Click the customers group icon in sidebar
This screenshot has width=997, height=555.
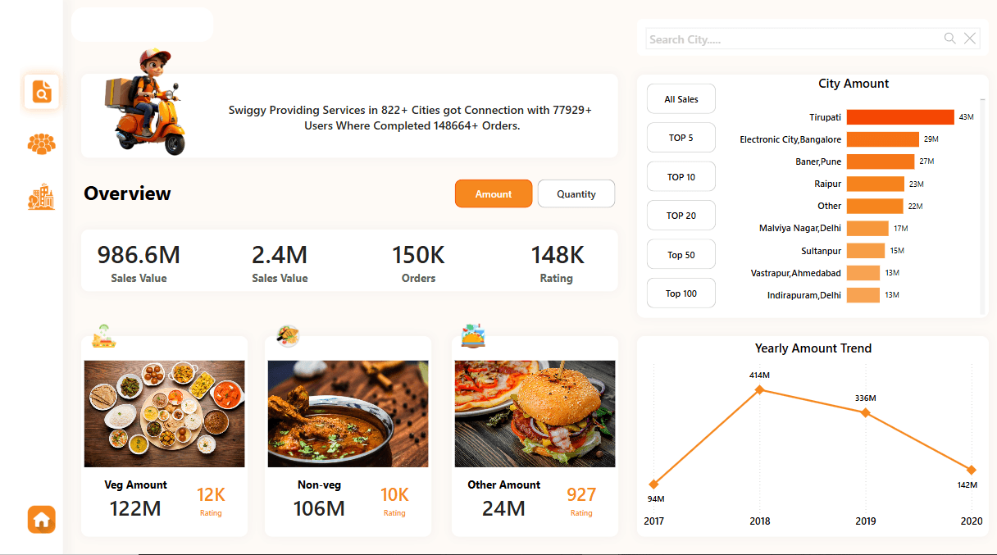(41, 144)
